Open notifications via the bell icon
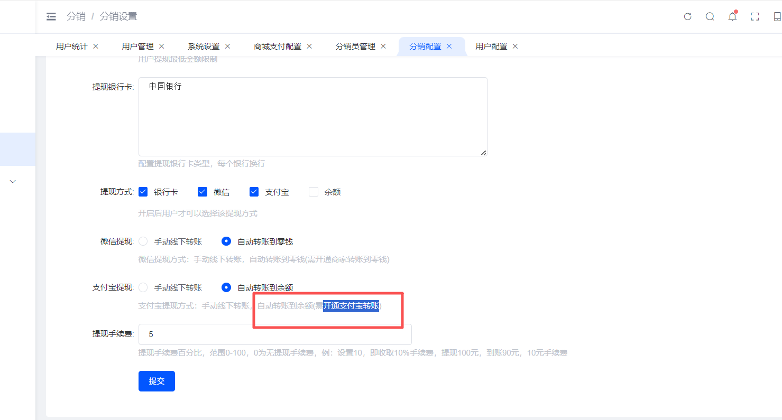 tap(732, 16)
